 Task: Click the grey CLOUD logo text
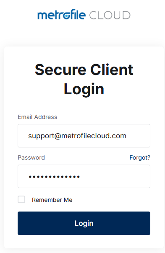(110, 15)
